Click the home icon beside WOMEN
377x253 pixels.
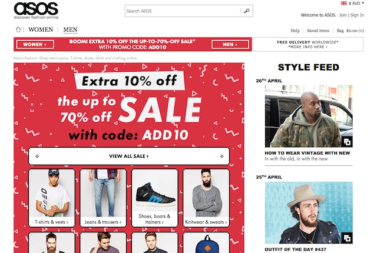pyautogui.click(x=18, y=30)
